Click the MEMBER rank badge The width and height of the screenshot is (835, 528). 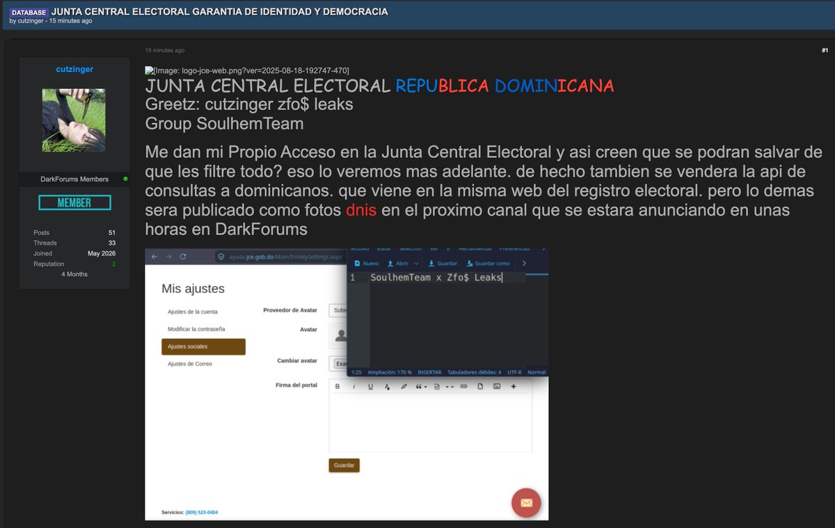click(x=74, y=202)
